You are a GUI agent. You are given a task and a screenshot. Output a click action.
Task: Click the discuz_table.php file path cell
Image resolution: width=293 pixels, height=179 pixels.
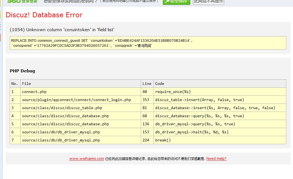coord(62,108)
